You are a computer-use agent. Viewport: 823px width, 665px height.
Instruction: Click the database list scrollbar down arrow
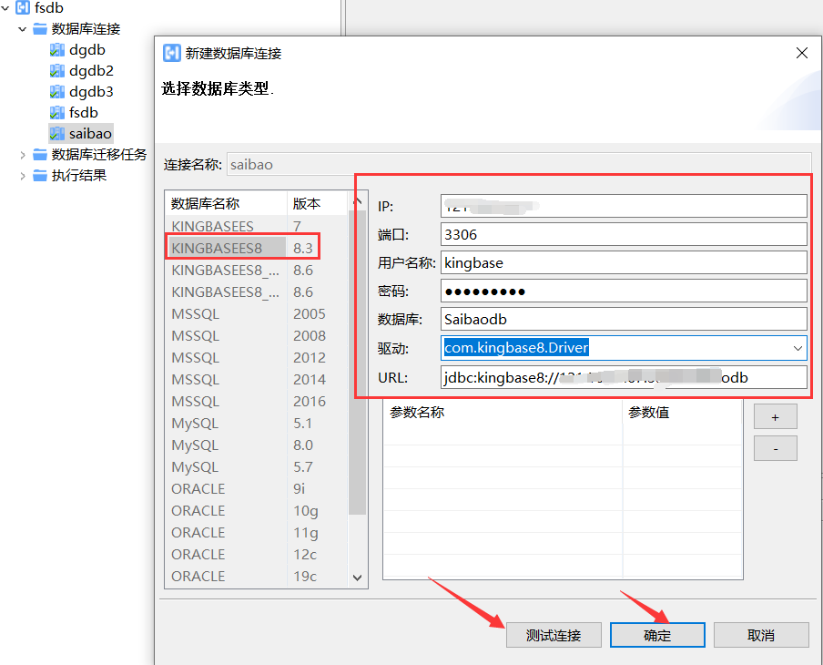357,578
